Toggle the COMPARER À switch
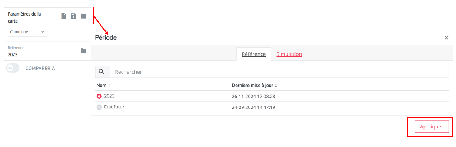The image size is (456, 147). pos(13,68)
